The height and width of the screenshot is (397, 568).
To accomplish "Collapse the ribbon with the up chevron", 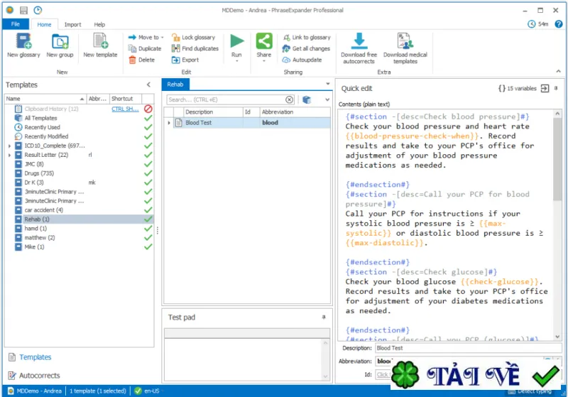I will click(558, 71).
